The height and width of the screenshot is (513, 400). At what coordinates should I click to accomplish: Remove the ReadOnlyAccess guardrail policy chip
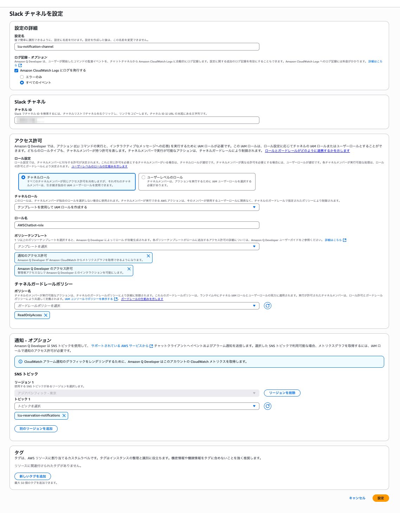46,315
